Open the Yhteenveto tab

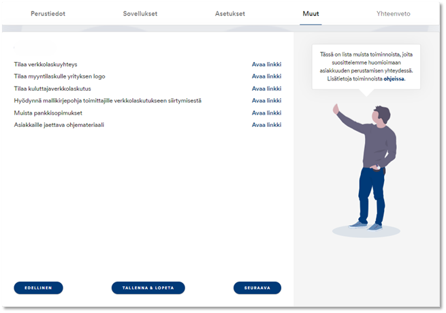pos(393,14)
